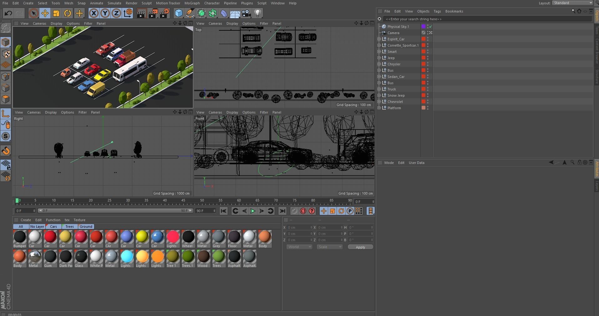Select the Chrysler object
Image resolution: width=599 pixels, height=316 pixels.
(394, 64)
